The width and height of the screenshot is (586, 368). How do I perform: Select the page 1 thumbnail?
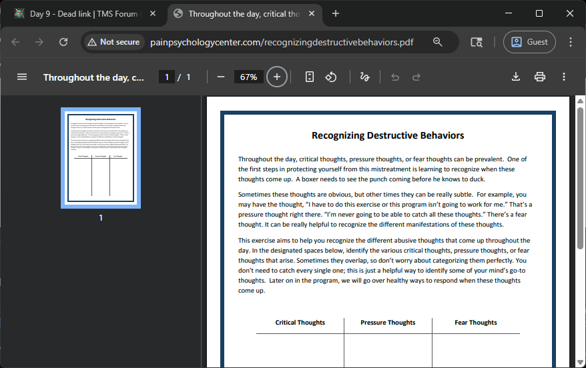tap(101, 158)
